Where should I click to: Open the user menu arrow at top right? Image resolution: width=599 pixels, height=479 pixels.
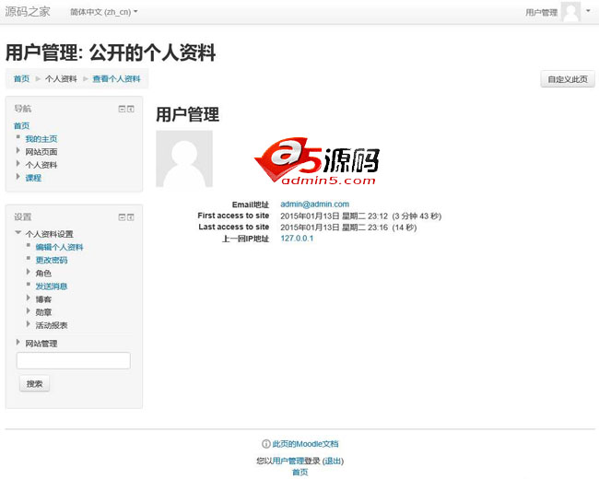(x=588, y=11)
